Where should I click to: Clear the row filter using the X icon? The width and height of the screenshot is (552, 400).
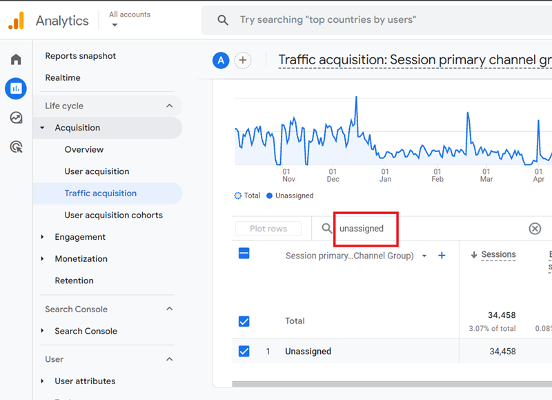pyautogui.click(x=535, y=228)
